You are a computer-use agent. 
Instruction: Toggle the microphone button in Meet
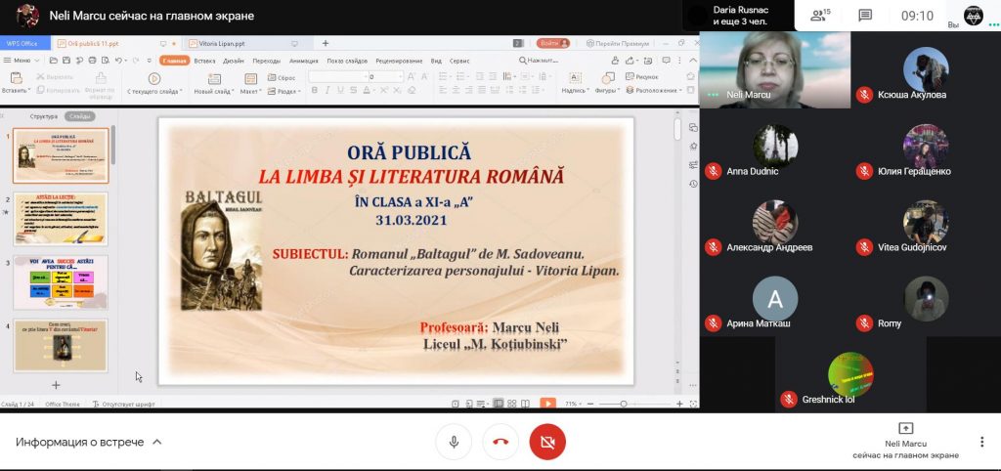pyautogui.click(x=454, y=442)
